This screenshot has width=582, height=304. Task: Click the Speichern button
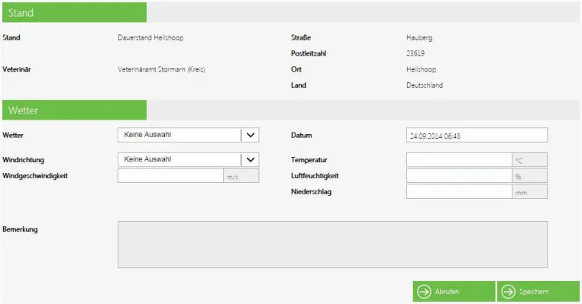[538, 291]
